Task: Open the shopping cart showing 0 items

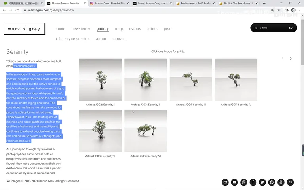Action: [274, 28]
